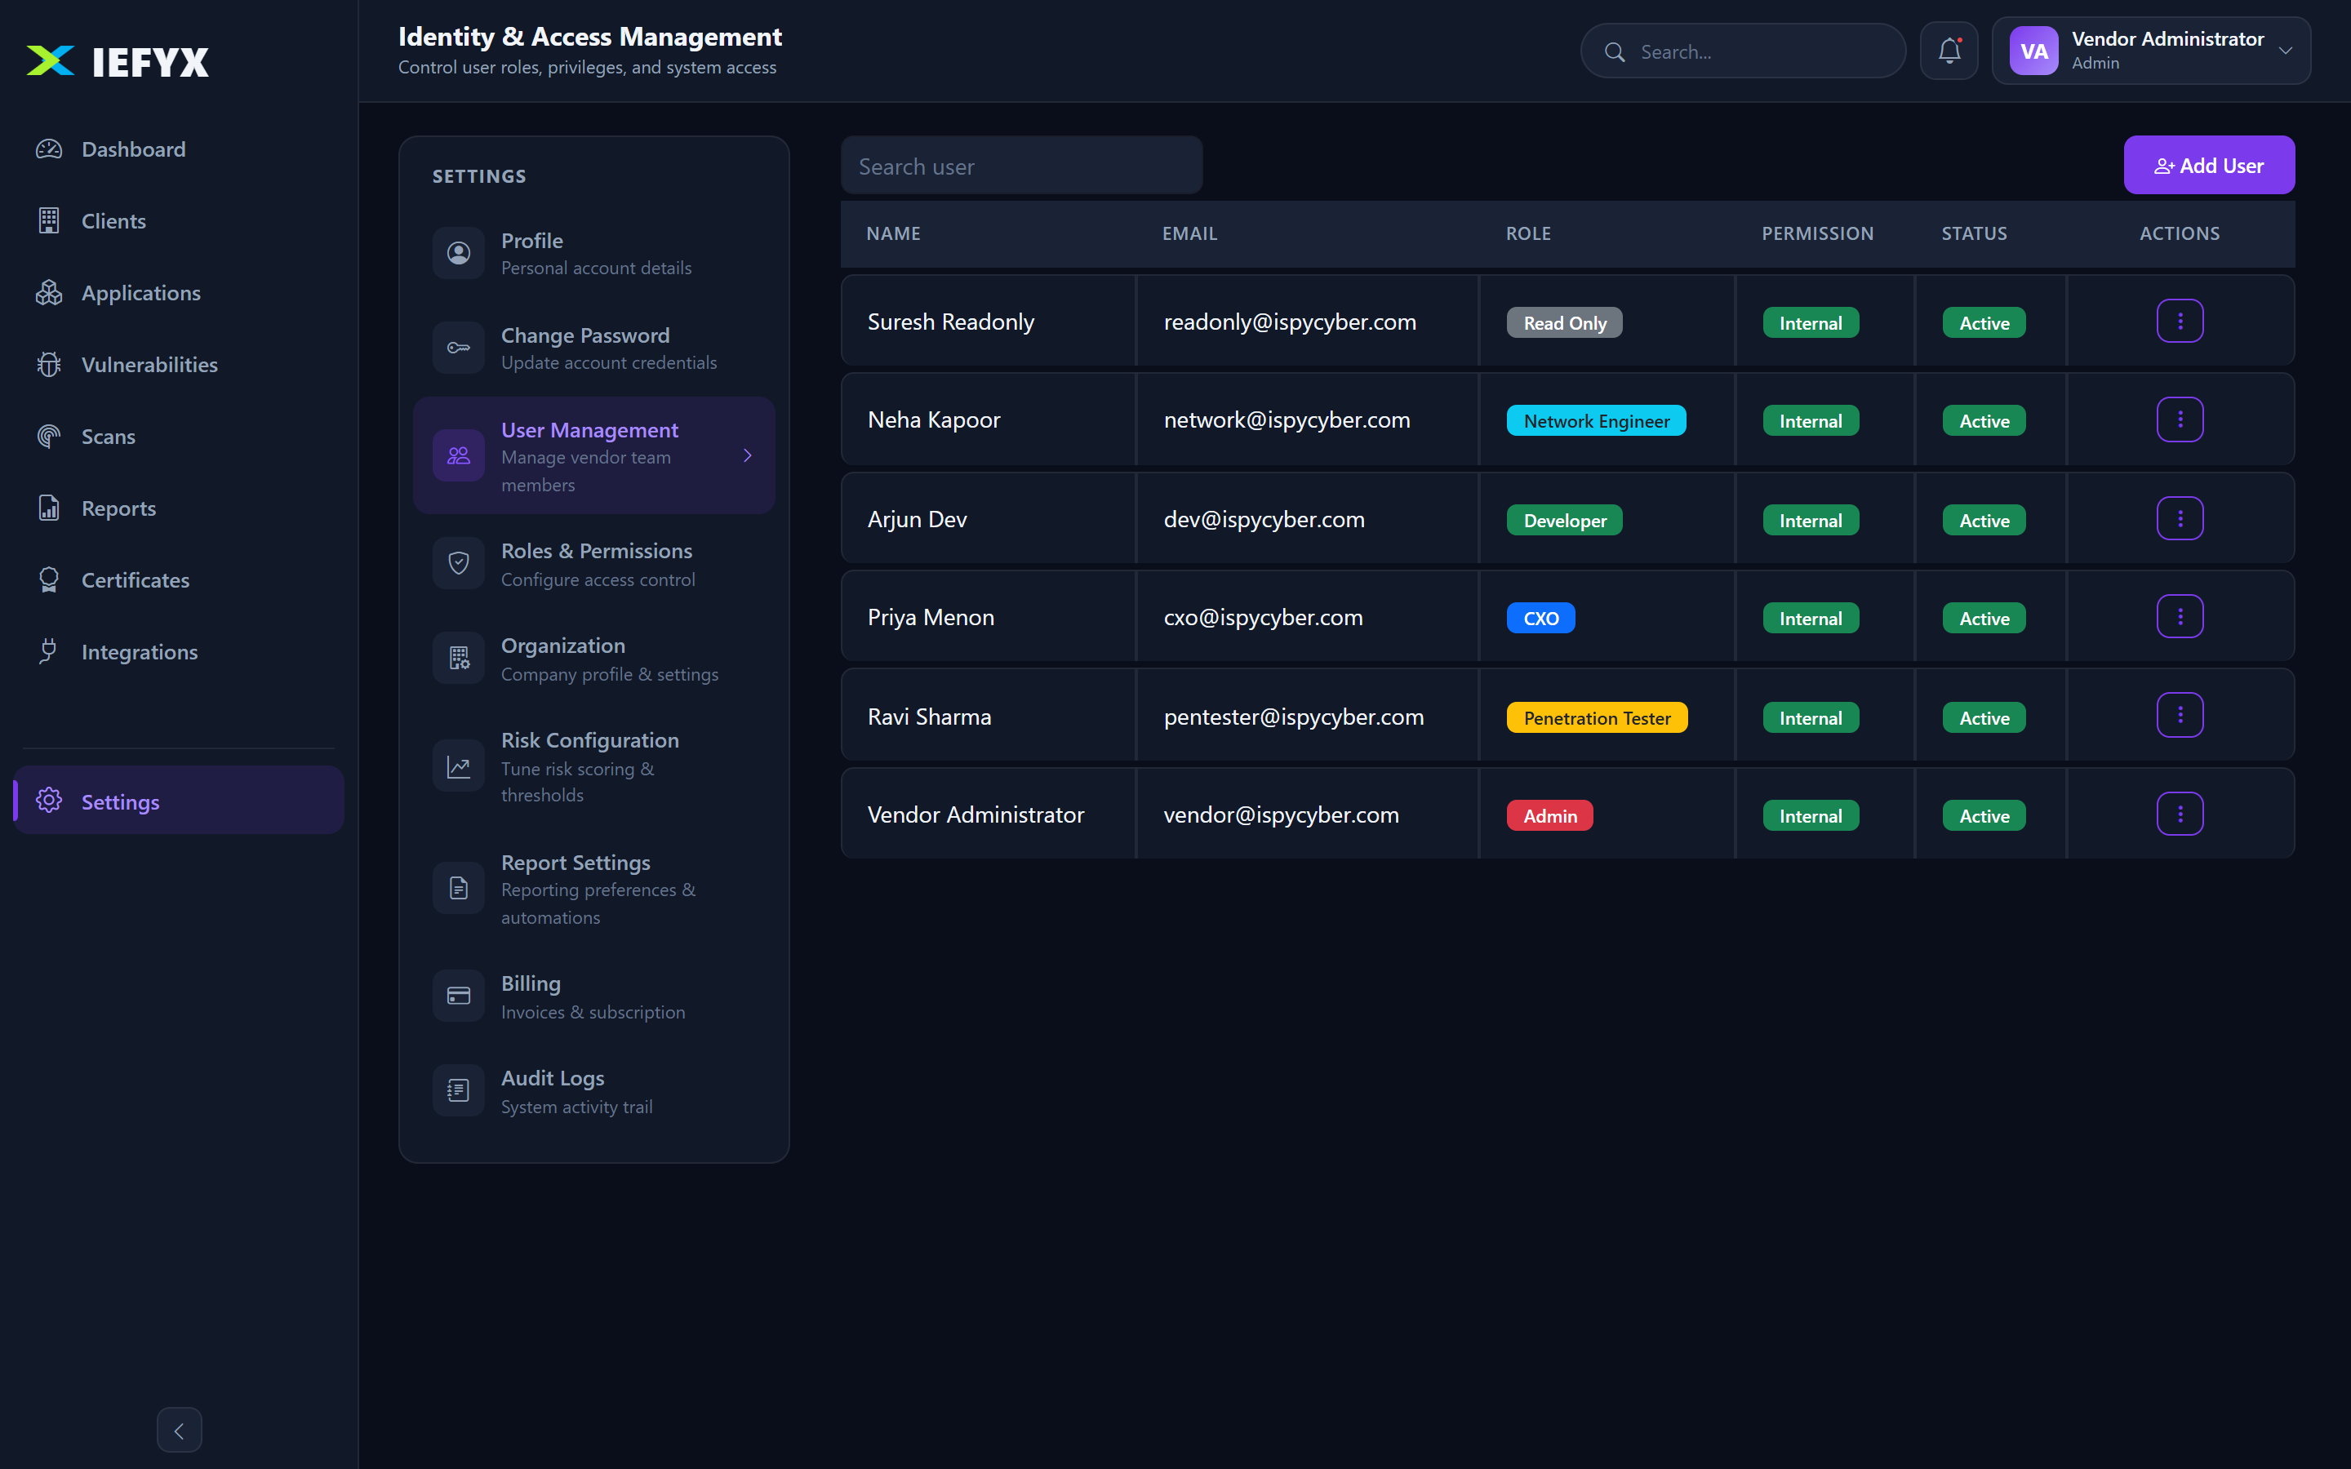Click the Clients building icon

(x=49, y=220)
